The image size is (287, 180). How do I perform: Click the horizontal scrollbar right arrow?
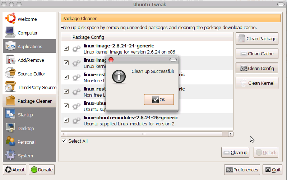pyautogui.click(x=231, y=134)
